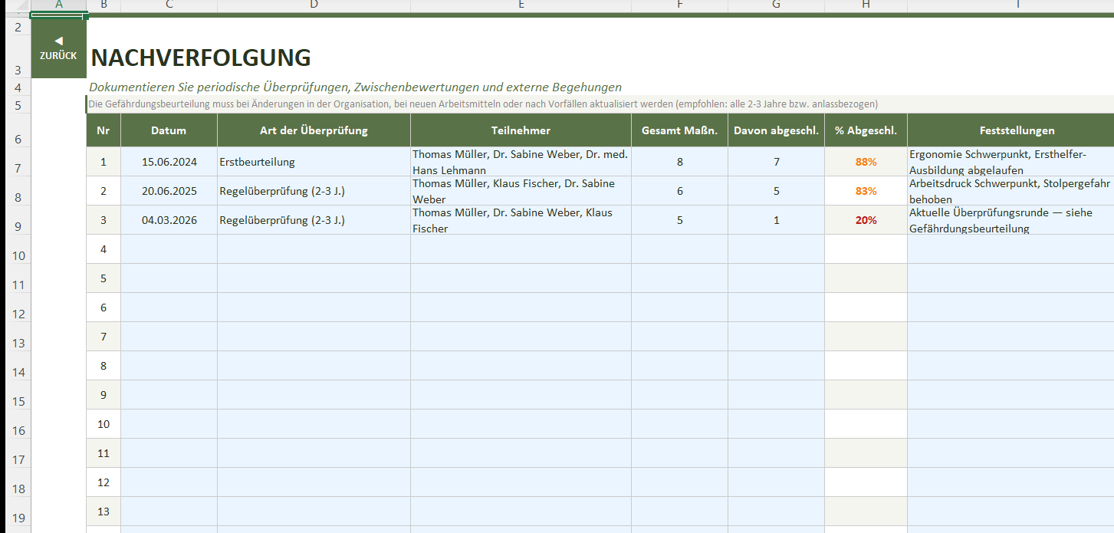The height and width of the screenshot is (533, 1114).
Task: Select row header 15
Action: (x=15, y=401)
